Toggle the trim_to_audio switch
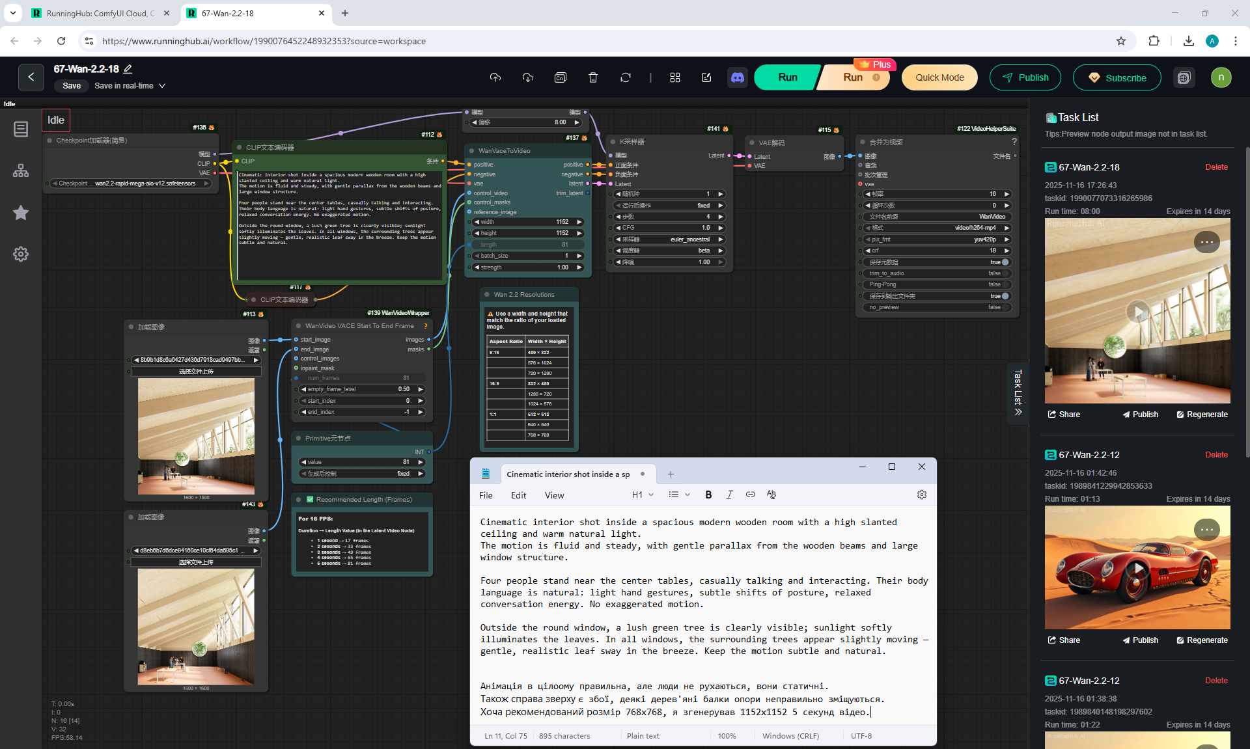 pos(1005,273)
